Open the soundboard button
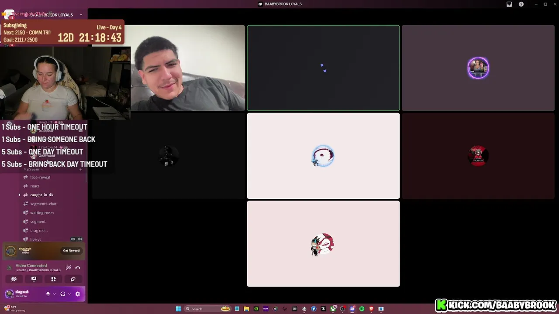 click(x=73, y=279)
